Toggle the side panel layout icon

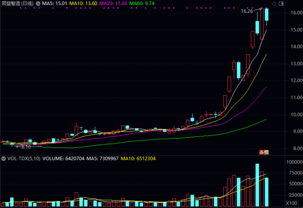[x=281, y=4]
